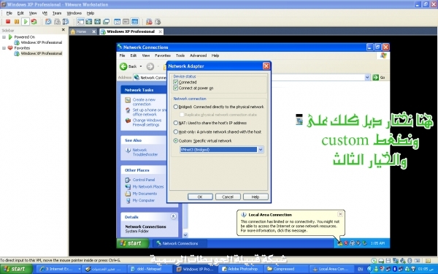The width and height of the screenshot is (438, 274).
Task: Click OK in Network Adapter dialog
Action: [200, 197]
